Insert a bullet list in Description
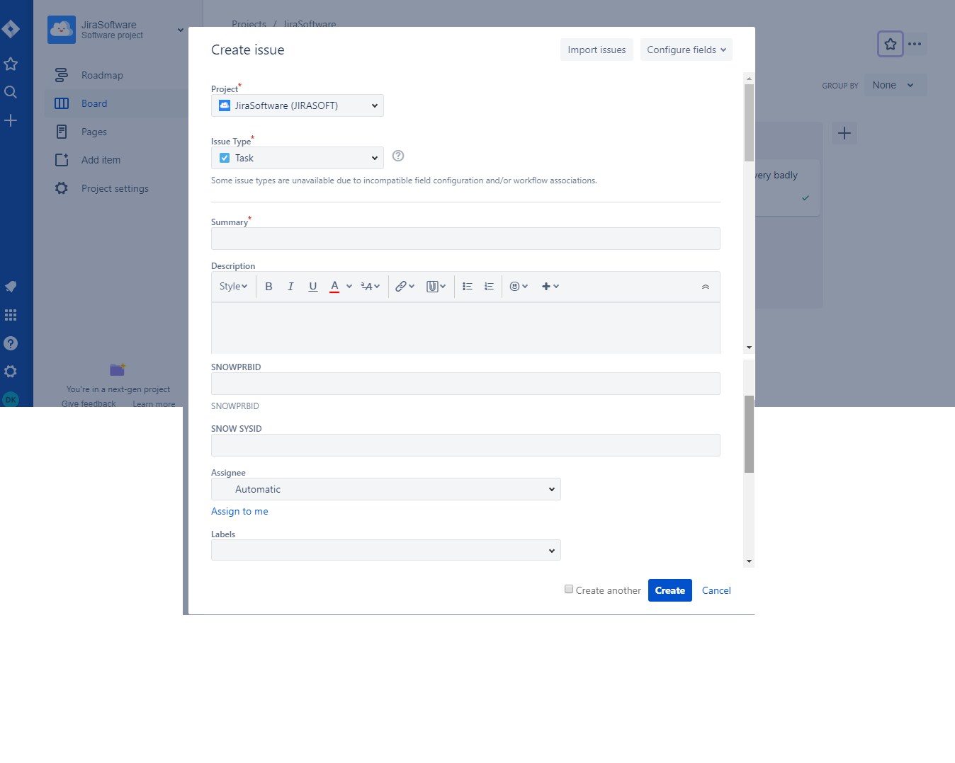The width and height of the screenshot is (955, 763). point(468,287)
